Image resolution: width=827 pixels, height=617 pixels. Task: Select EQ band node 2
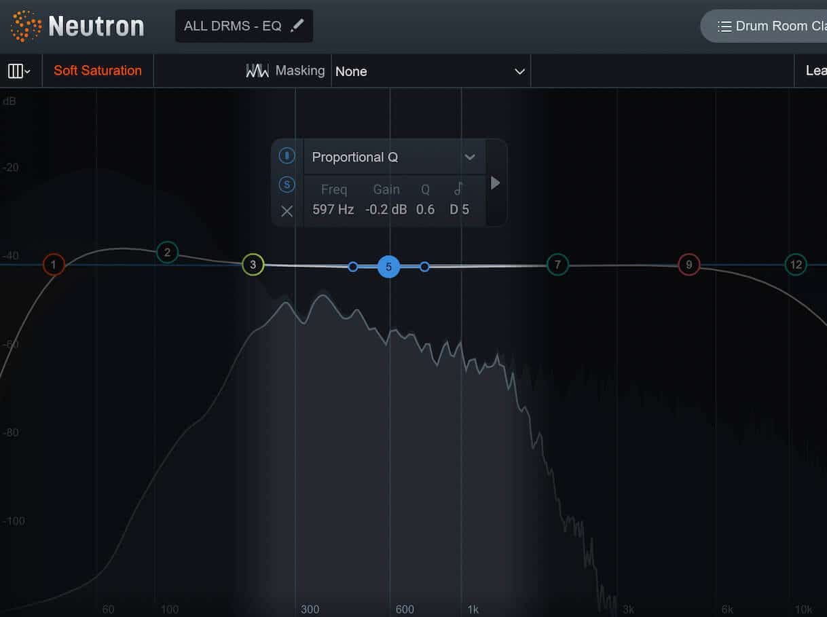(x=167, y=253)
